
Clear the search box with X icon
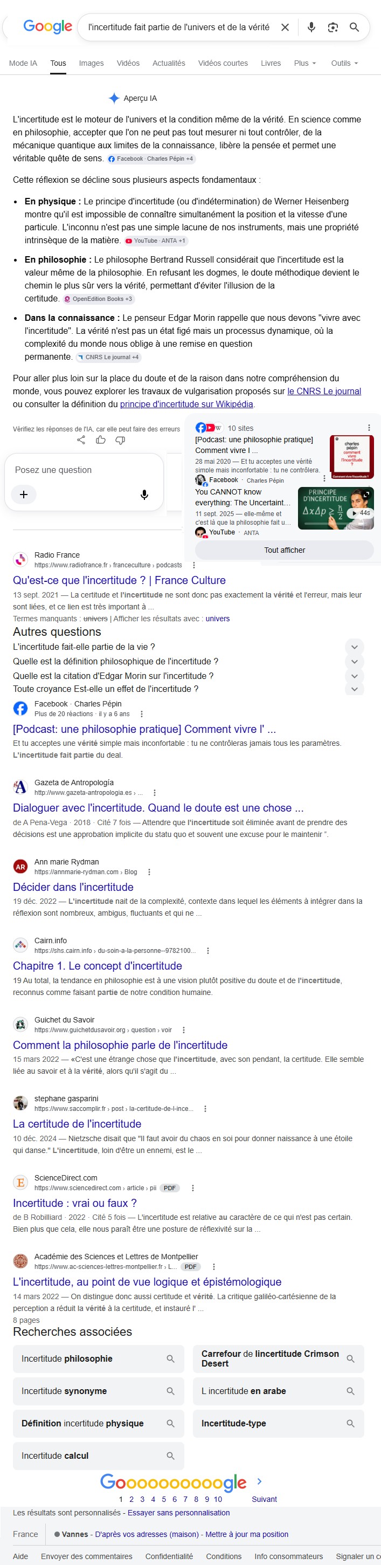(x=285, y=28)
